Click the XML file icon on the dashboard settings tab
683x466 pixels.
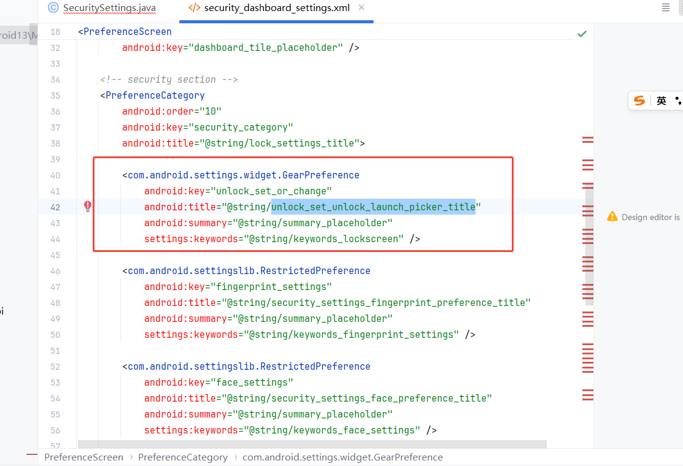click(195, 8)
